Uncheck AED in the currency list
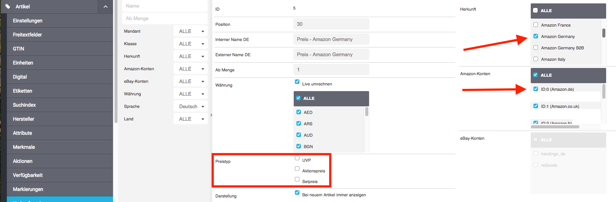Viewport: 616px width, 202px height. click(x=299, y=112)
